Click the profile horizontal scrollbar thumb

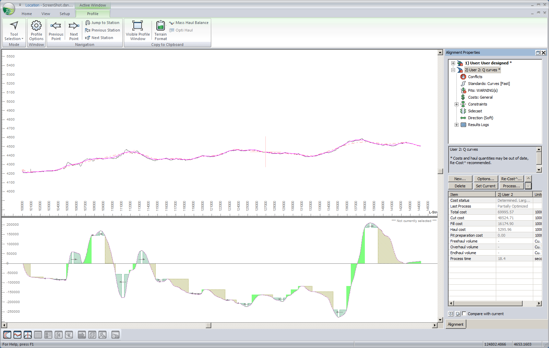[x=208, y=325]
